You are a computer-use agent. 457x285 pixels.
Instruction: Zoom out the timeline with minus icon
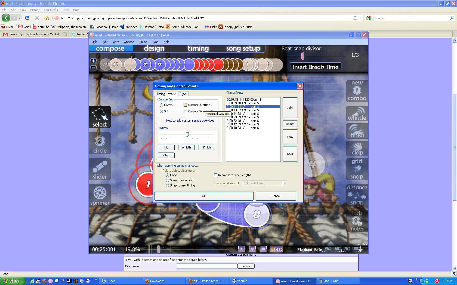click(94, 68)
